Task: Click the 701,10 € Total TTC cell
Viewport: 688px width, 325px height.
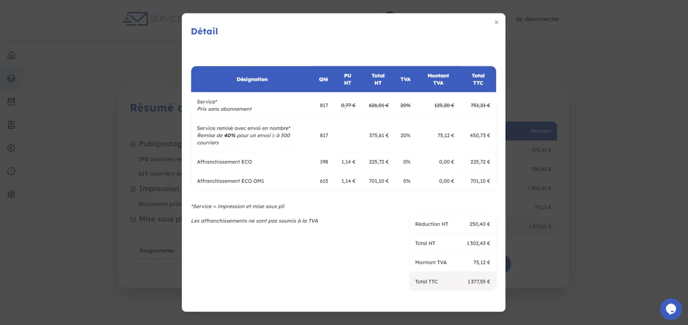Action: click(x=480, y=181)
